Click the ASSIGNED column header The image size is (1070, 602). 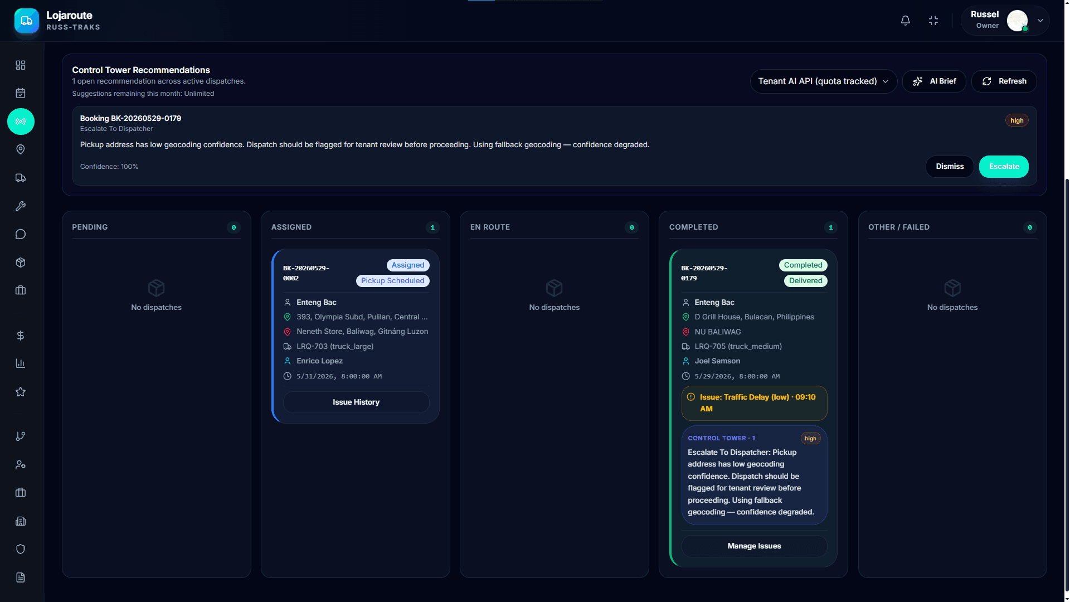291,227
